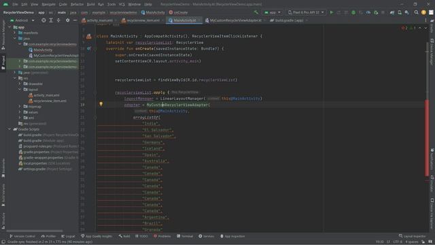
Task: Click the errors count indicator in editor
Action: (x=404, y=28)
